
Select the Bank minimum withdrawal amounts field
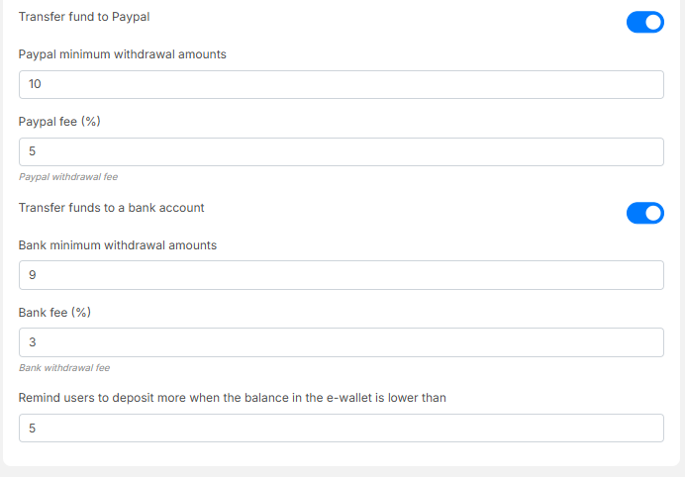click(341, 275)
